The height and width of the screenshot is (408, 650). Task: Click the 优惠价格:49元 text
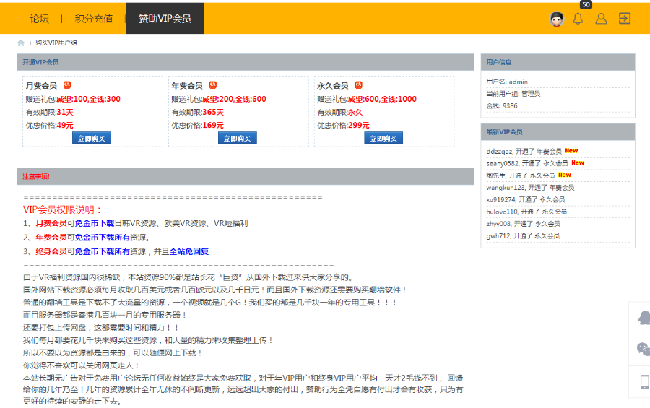[49, 125]
